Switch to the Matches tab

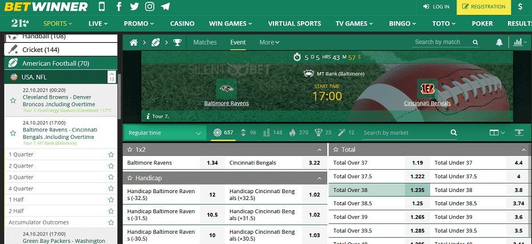(205, 42)
